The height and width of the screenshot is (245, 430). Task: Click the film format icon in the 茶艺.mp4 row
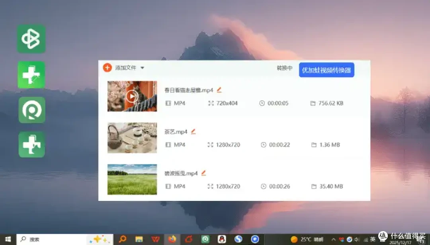[168, 145]
